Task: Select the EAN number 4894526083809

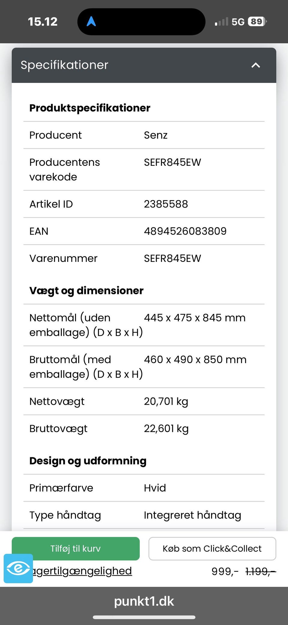Action: (x=185, y=231)
